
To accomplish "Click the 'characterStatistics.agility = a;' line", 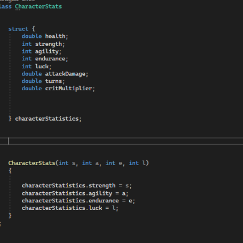I will tap(75, 193).
